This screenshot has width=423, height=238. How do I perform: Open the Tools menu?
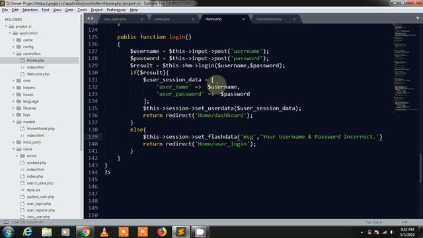click(82, 10)
